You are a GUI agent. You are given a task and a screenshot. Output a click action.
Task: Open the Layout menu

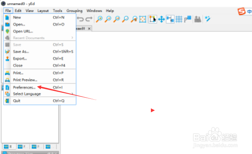(43, 11)
